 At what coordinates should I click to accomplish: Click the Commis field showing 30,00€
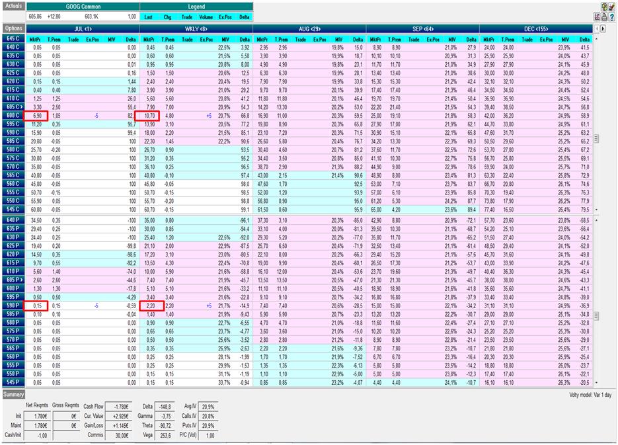click(x=117, y=435)
